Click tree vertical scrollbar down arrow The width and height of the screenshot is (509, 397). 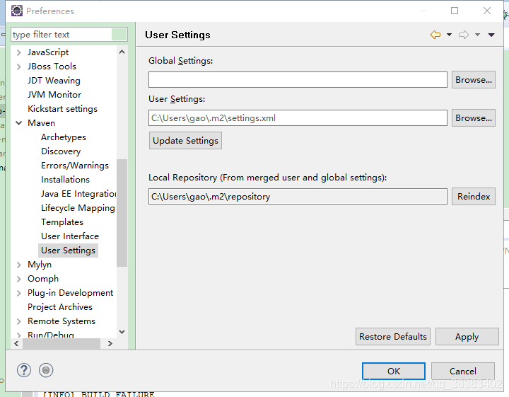pos(122,332)
